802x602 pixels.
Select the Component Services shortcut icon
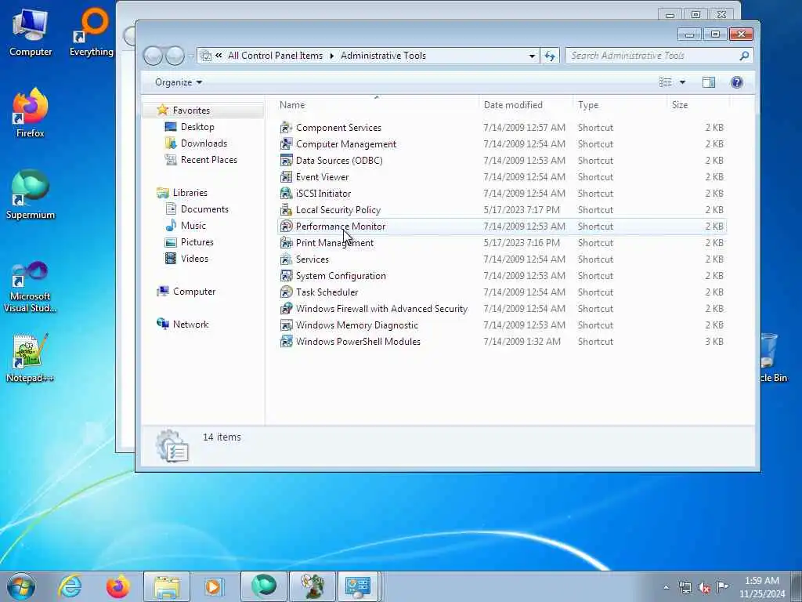(x=286, y=128)
